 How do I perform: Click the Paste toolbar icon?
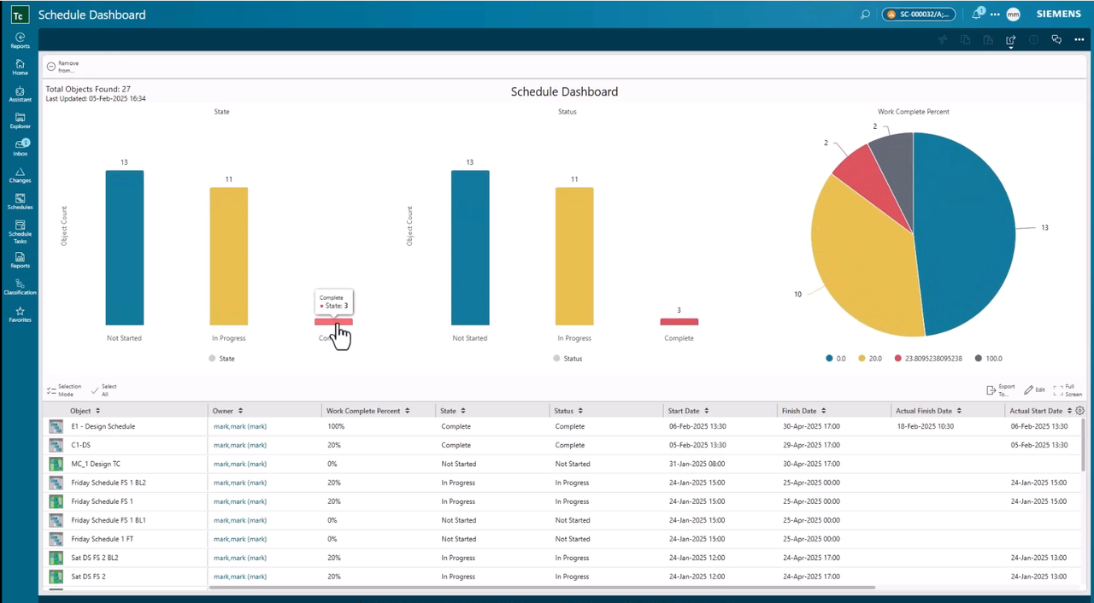point(988,39)
